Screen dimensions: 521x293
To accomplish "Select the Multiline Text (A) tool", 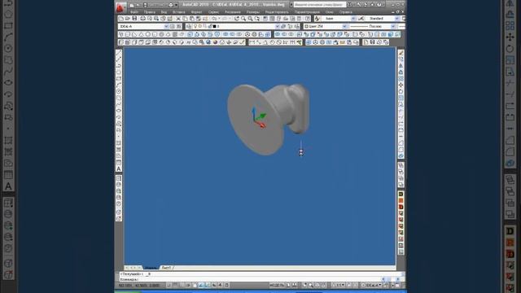I will (x=119, y=169).
